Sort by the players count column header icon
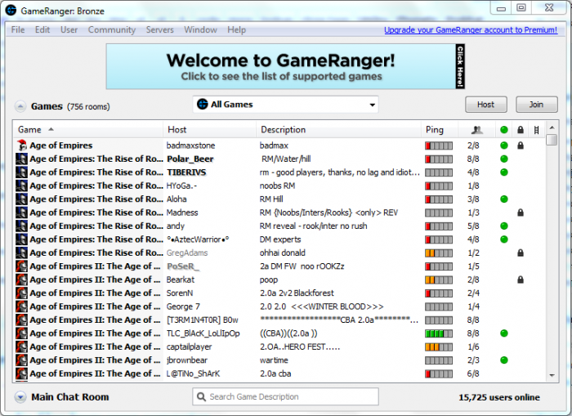This screenshot has width=572, height=416. 476,130
